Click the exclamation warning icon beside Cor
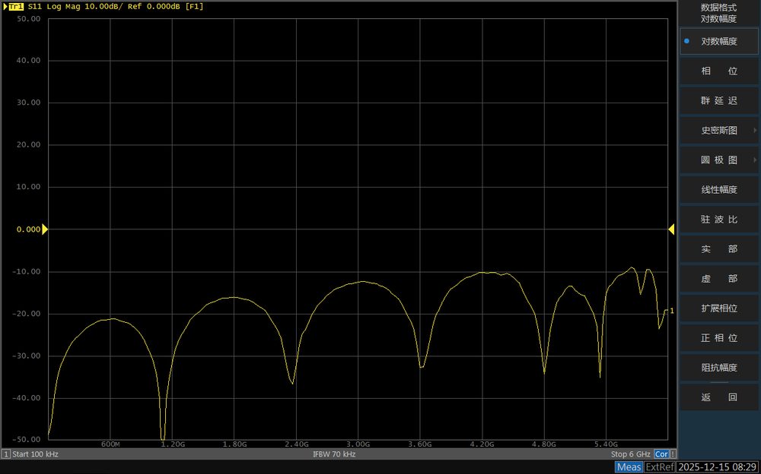This screenshot has width=761, height=474. (x=673, y=454)
